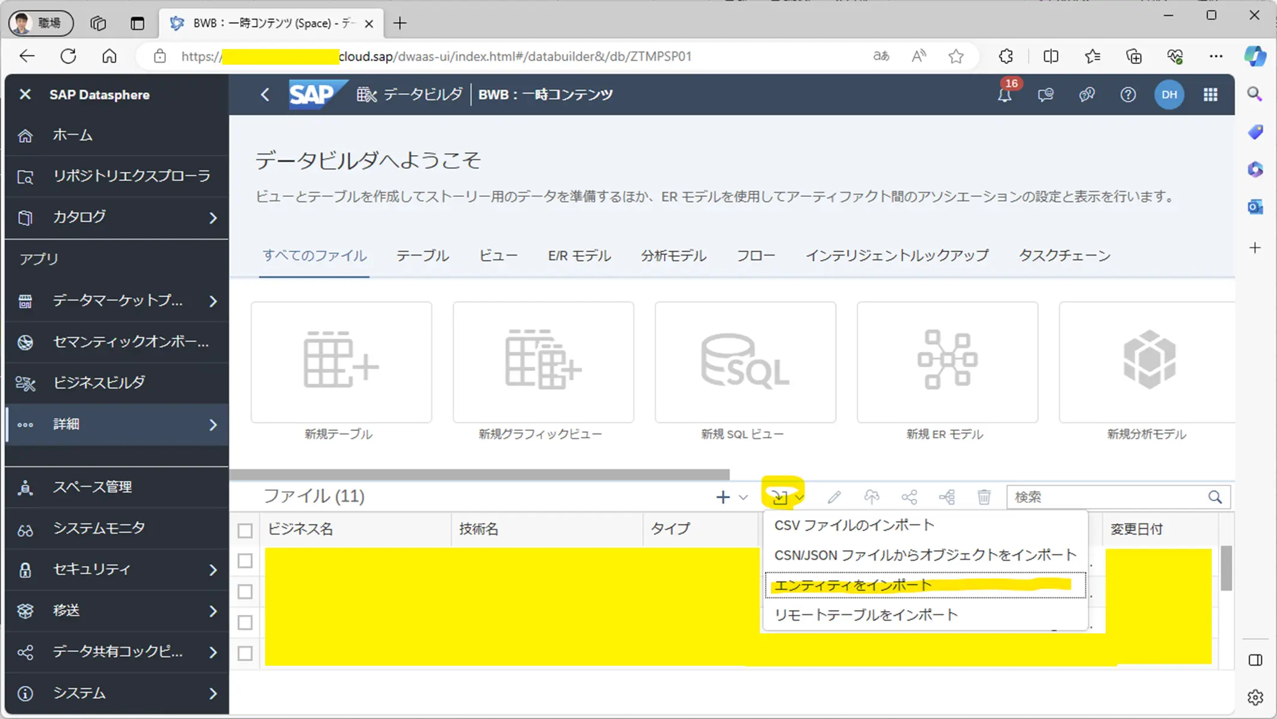This screenshot has height=719, width=1277.
Task: Expand the 移送 sidebar chevron
Action: (x=213, y=611)
